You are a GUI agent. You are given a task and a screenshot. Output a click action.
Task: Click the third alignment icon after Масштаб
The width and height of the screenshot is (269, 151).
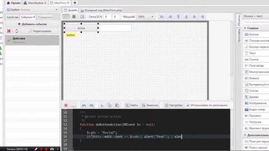[x=178, y=17]
